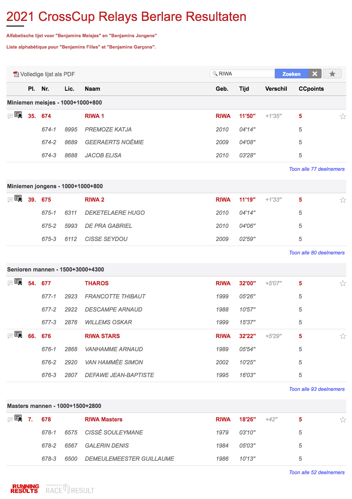Open comment icon for RIWA STARS row
This screenshot has height=499, width=352.
[x=10, y=336]
